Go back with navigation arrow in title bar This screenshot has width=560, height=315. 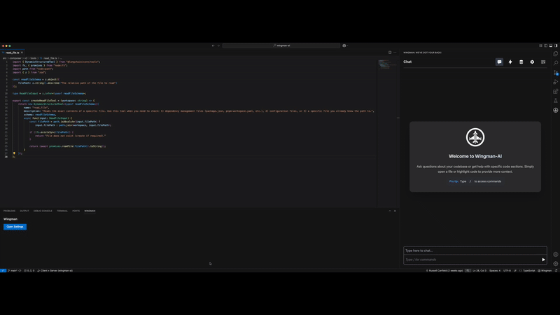point(213,45)
